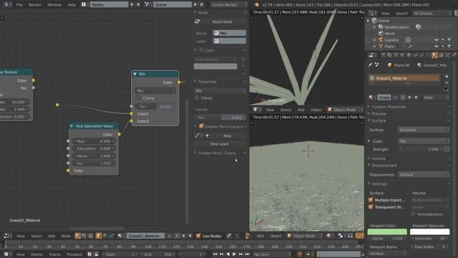Screen dimensions: 458x258
Task: Toggle Clamp checkbox inside the Mix node
Action: point(139,98)
